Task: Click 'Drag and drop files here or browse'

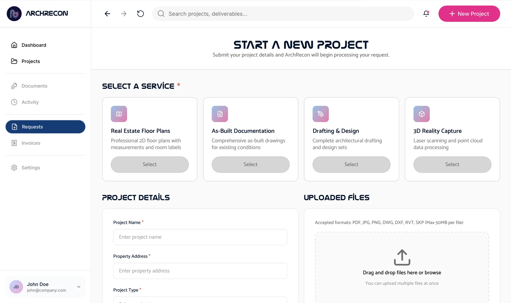Action: click(402, 273)
